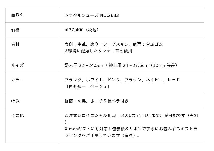The width and height of the screenshot is (214, 151).
Task: Select the タンナー革 environment note line
Action: pos(98,51)
